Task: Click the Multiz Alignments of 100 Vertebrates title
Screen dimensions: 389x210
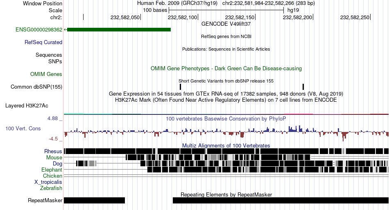Action: [x=226, y=145]
